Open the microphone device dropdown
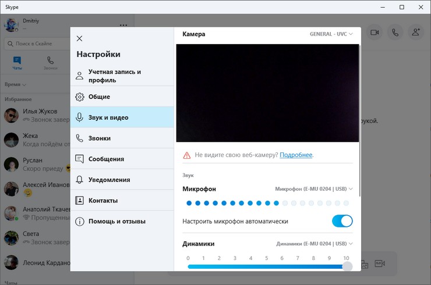This screenshot has width=431, height=285. (x=314, y=189)
